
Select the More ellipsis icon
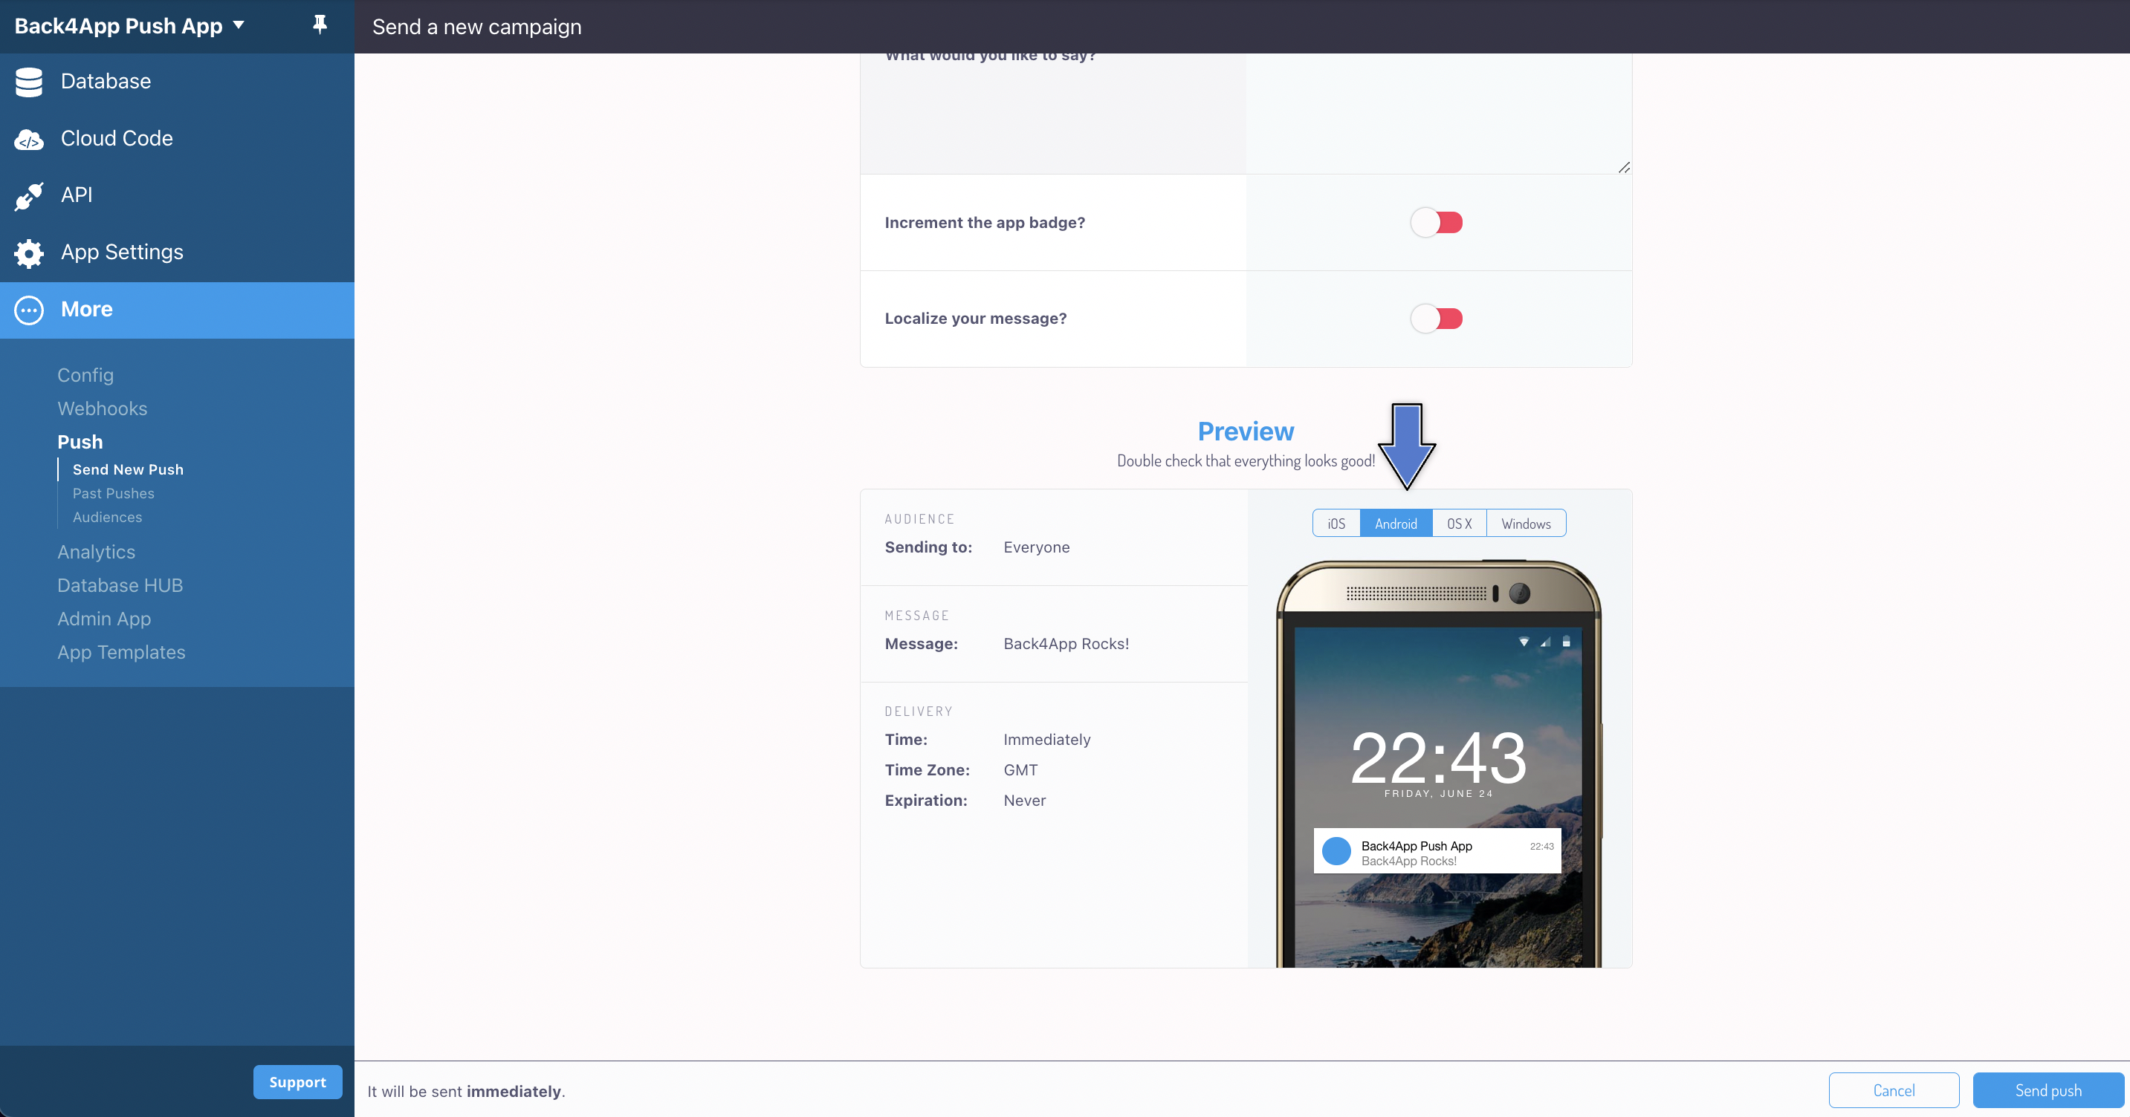coord(29,310)
